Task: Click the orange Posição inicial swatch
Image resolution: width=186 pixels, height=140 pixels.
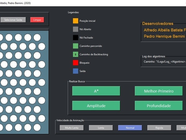Action: click(x=75, y=21)
